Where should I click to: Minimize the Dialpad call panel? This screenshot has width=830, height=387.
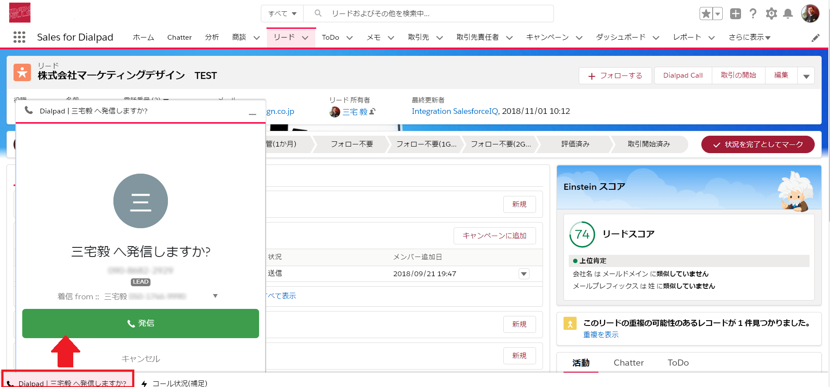[252, 113]
